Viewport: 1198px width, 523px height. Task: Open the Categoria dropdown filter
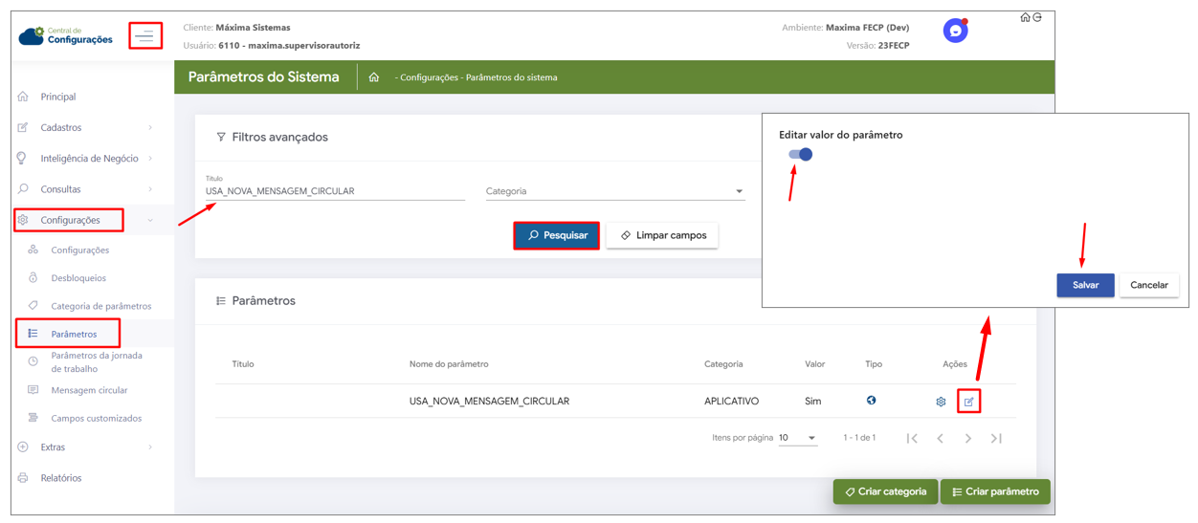click(x=614, y=191)
